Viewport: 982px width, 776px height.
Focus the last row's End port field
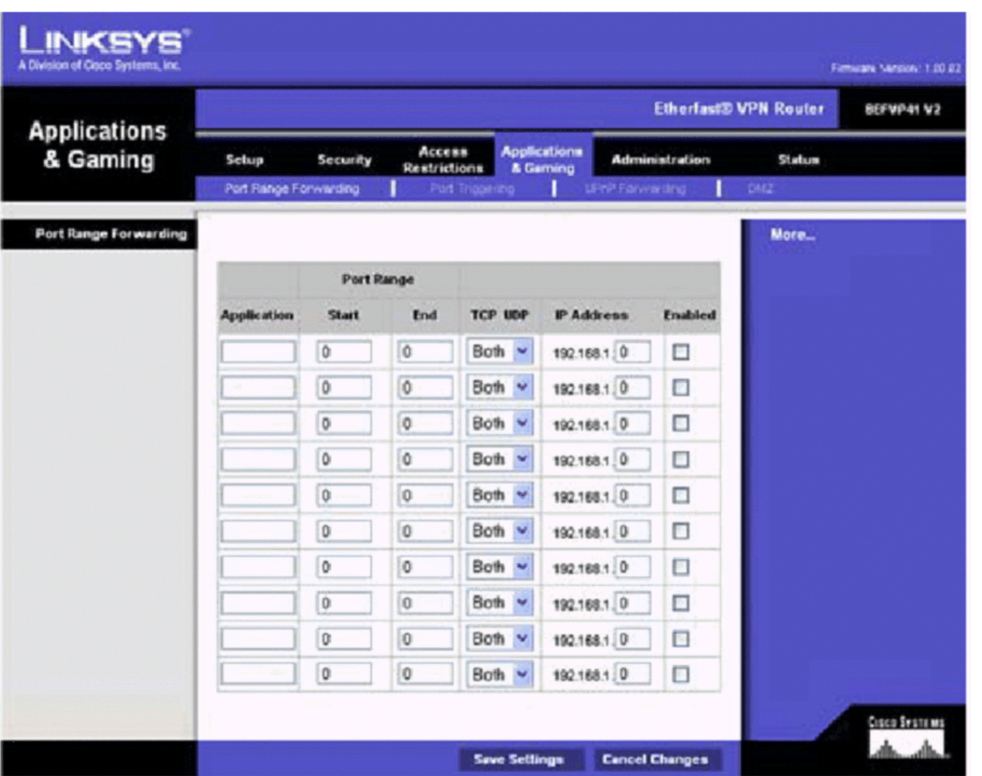[426, 674]
